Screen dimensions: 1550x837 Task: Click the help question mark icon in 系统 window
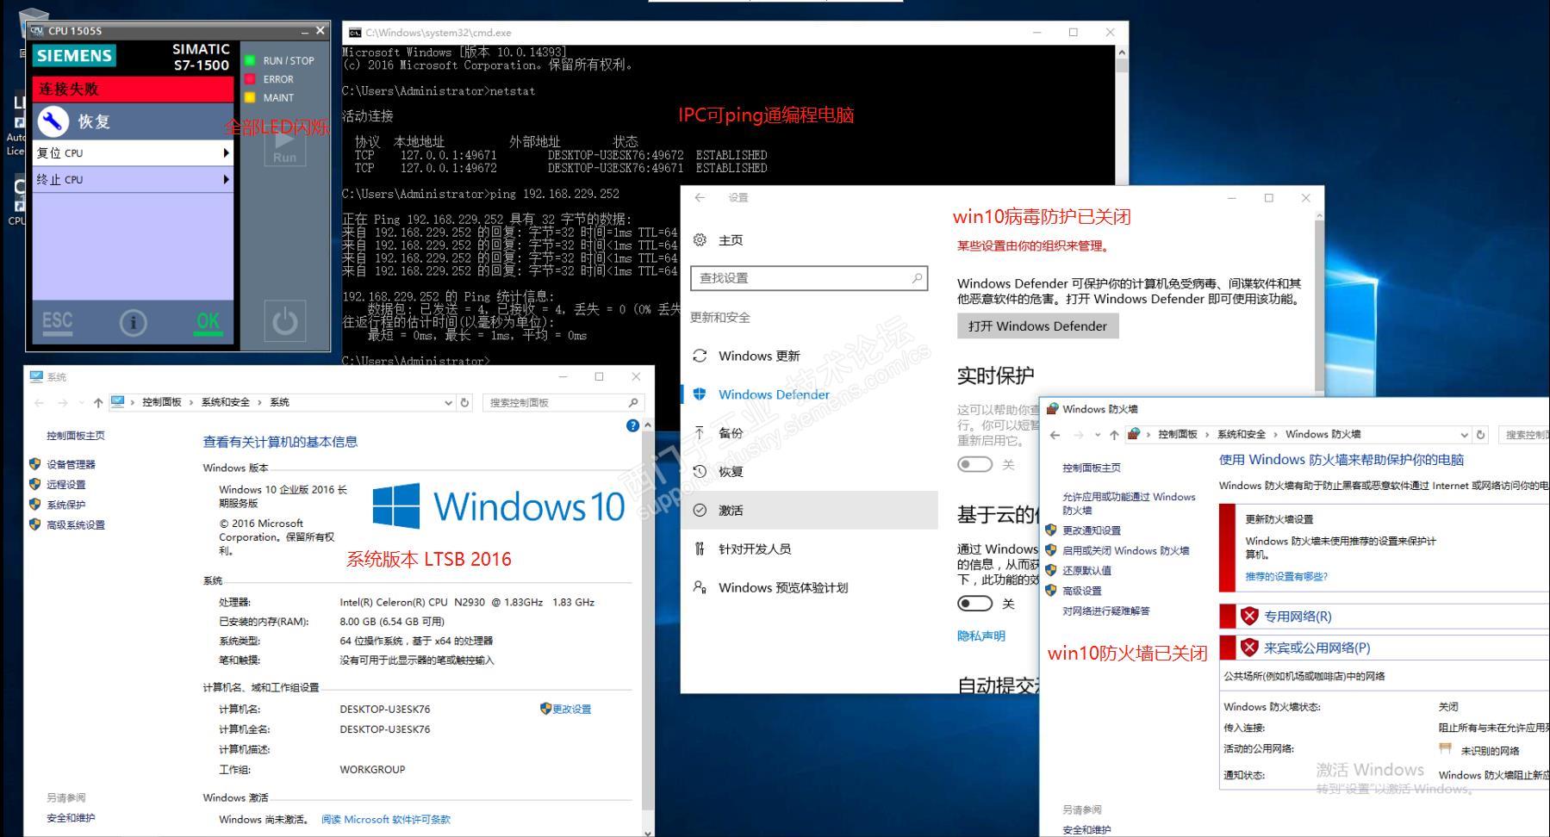(x=633, y=425)
